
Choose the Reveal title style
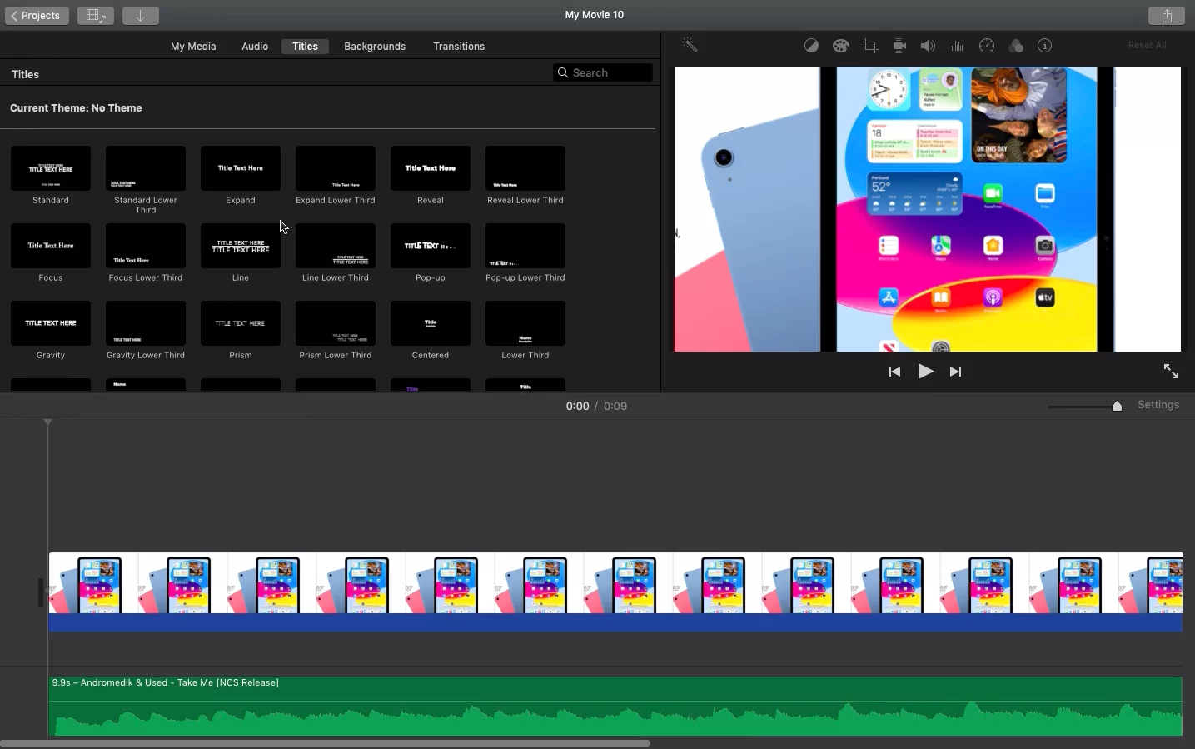[x=431, y=169]
